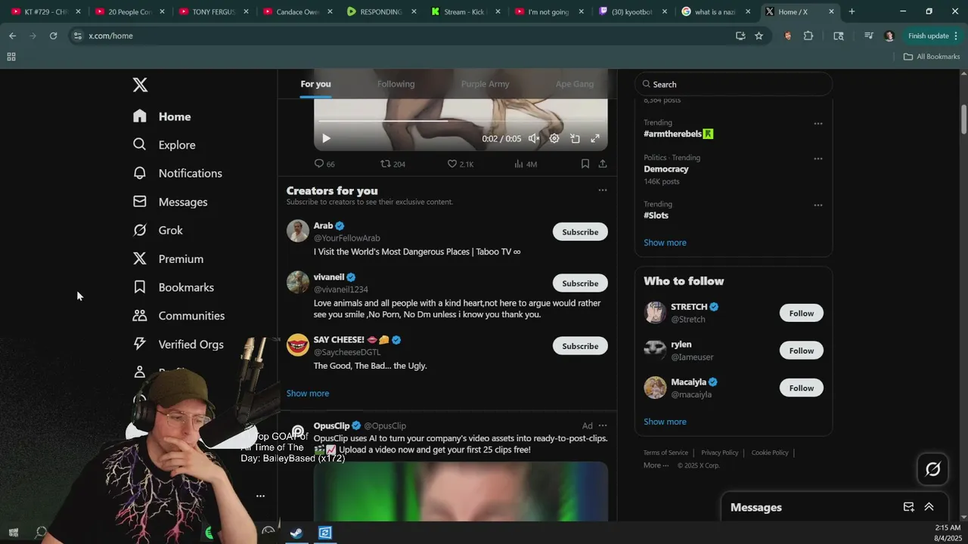Image resolution: width=968 pixels, height=544 pixels.
Task: Switch to the Stream - Kick tab
Action: point(465,11)
